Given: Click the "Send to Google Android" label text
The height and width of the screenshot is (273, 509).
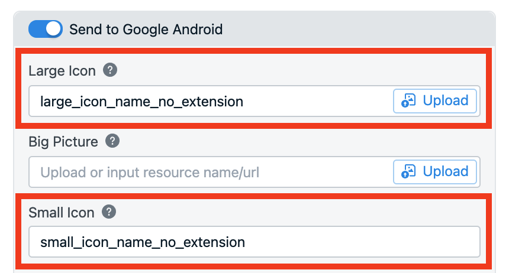Looking at the screenshot, I should [146, 30].
